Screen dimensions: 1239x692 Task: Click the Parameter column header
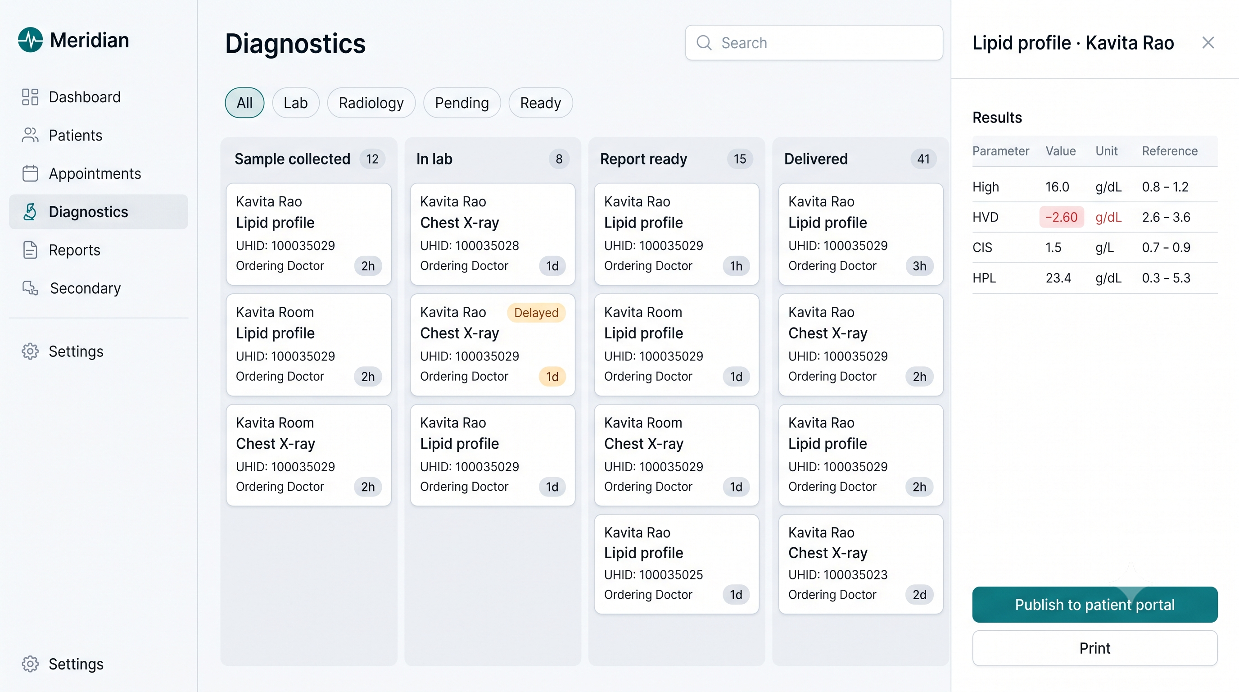[x=1000, y=151]
